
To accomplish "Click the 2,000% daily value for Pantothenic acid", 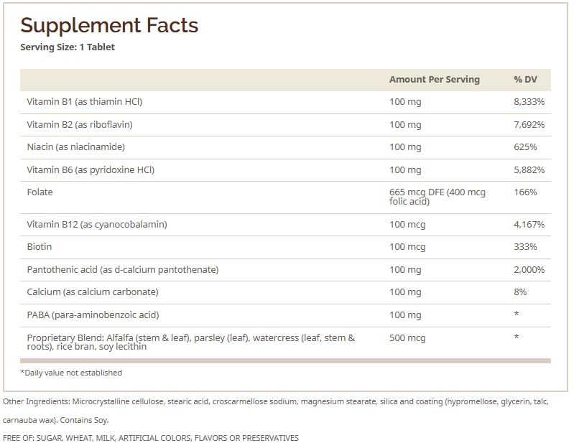I will click(x=529, y=270).
